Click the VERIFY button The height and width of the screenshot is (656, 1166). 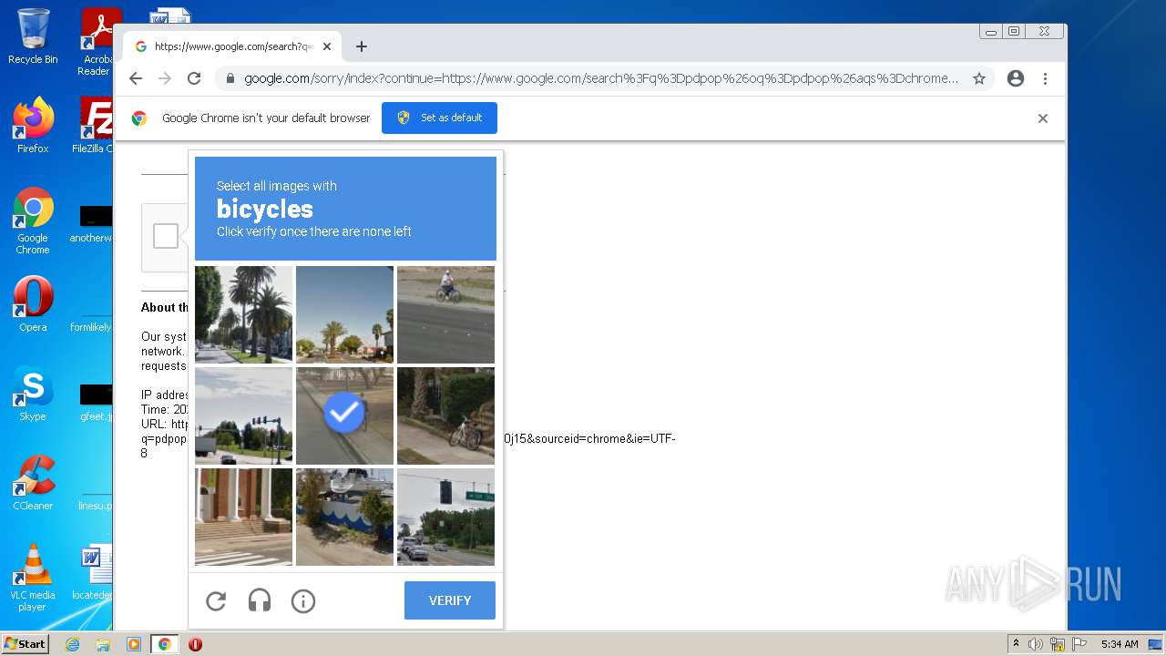(450, 600)
